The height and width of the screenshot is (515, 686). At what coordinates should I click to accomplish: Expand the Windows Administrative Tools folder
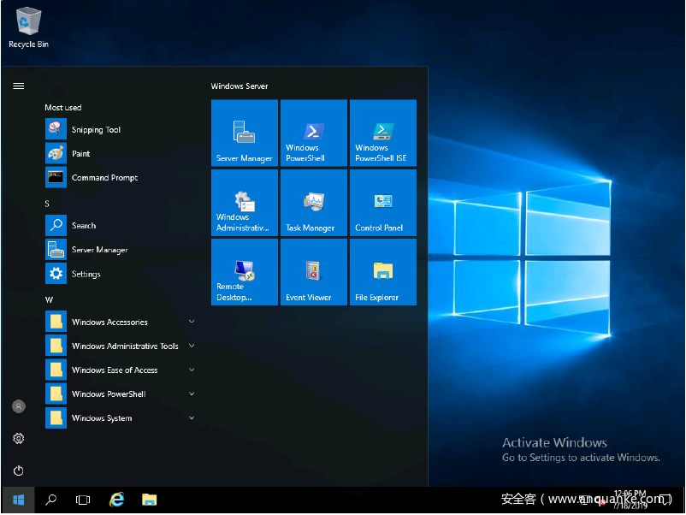(120, 346)
